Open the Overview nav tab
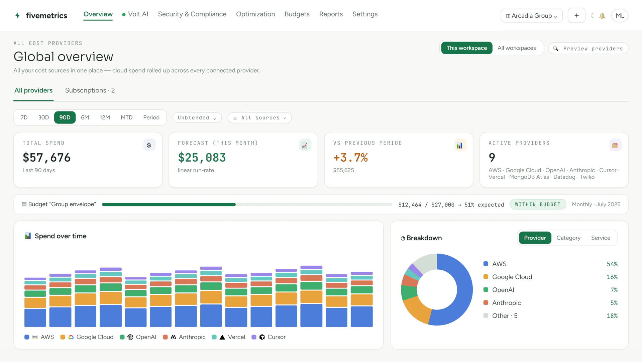Image resolution: width=642 pixels, height=362 pixels. 98,14
